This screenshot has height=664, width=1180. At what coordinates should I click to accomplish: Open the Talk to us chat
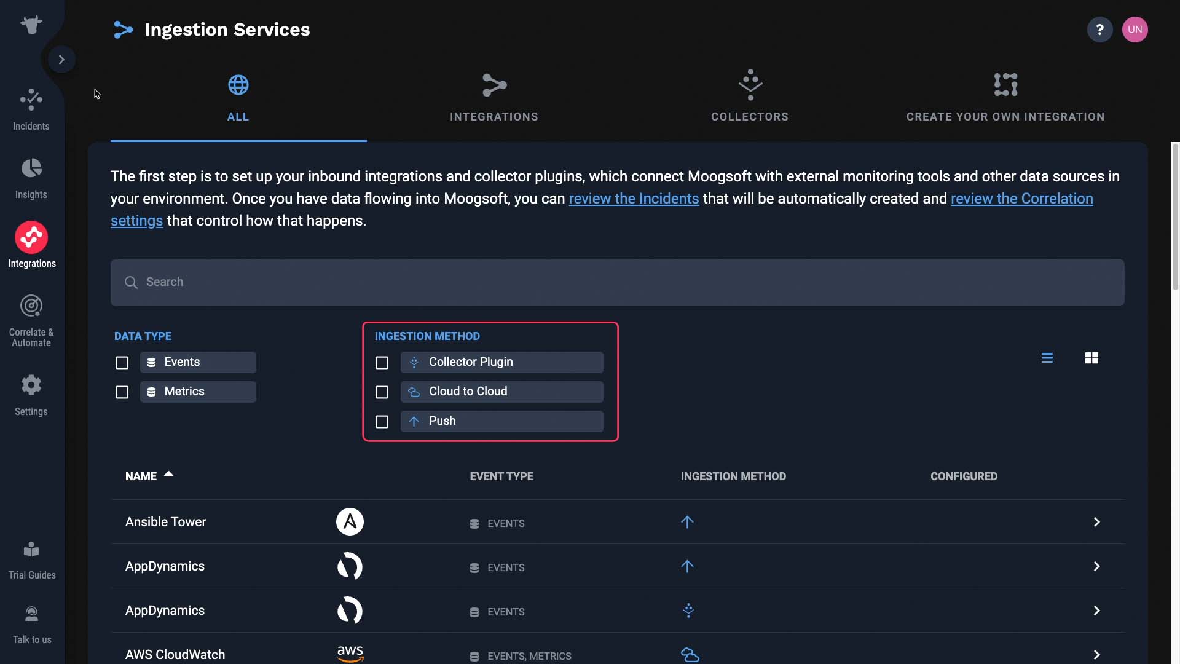pos(32,625)
